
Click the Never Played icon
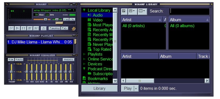(x=89, y=44)
